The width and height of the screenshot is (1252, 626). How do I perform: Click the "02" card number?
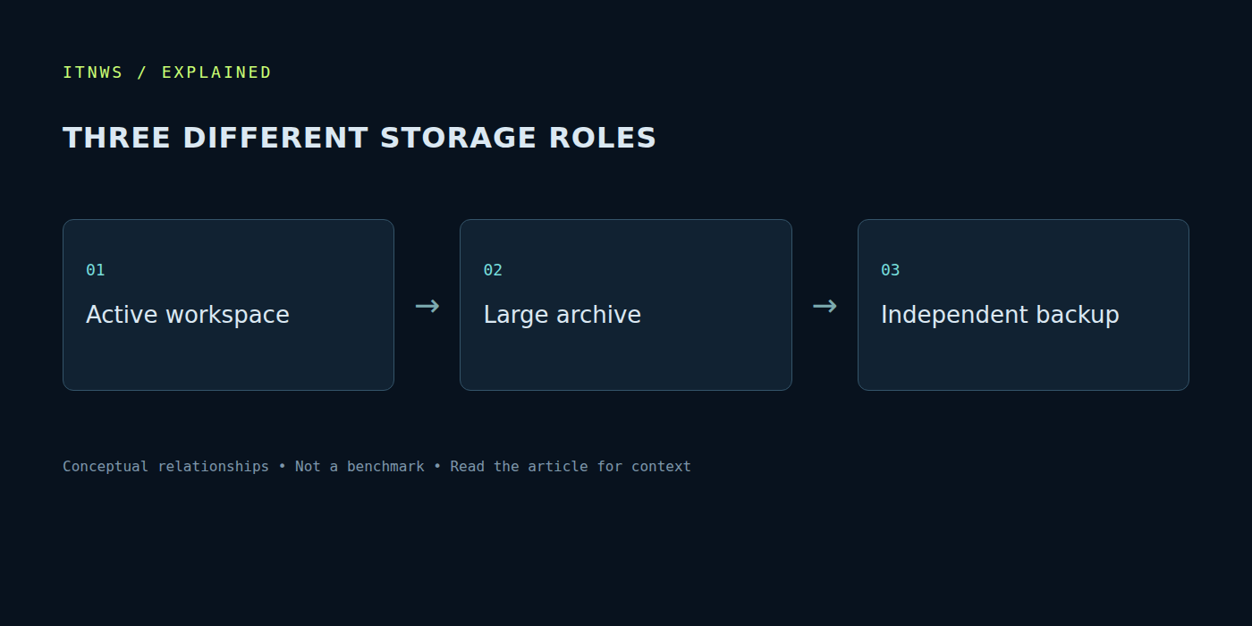click(x=493, y=270)
